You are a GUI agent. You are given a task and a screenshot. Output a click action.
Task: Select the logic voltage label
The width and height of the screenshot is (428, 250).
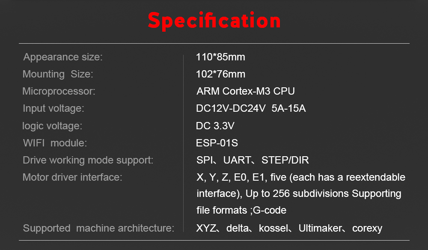pyautogui.click(x=52, y=126)
